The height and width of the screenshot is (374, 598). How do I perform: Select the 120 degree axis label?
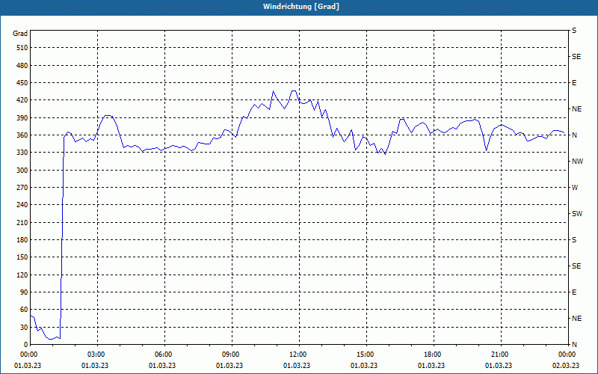22,275
